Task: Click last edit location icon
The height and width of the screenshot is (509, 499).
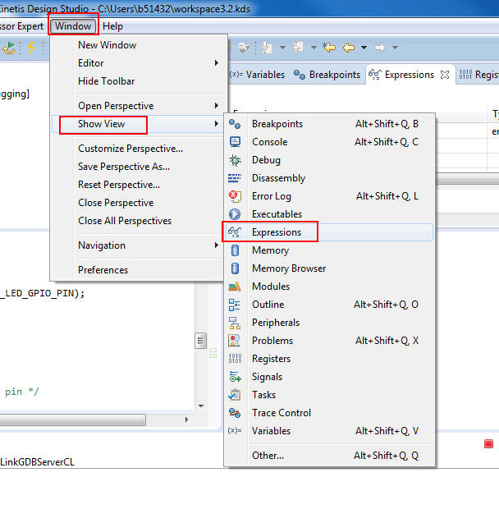Action: pos(329,48)
